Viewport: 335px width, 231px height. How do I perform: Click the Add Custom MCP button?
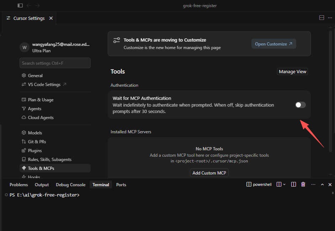click(209, 173)
